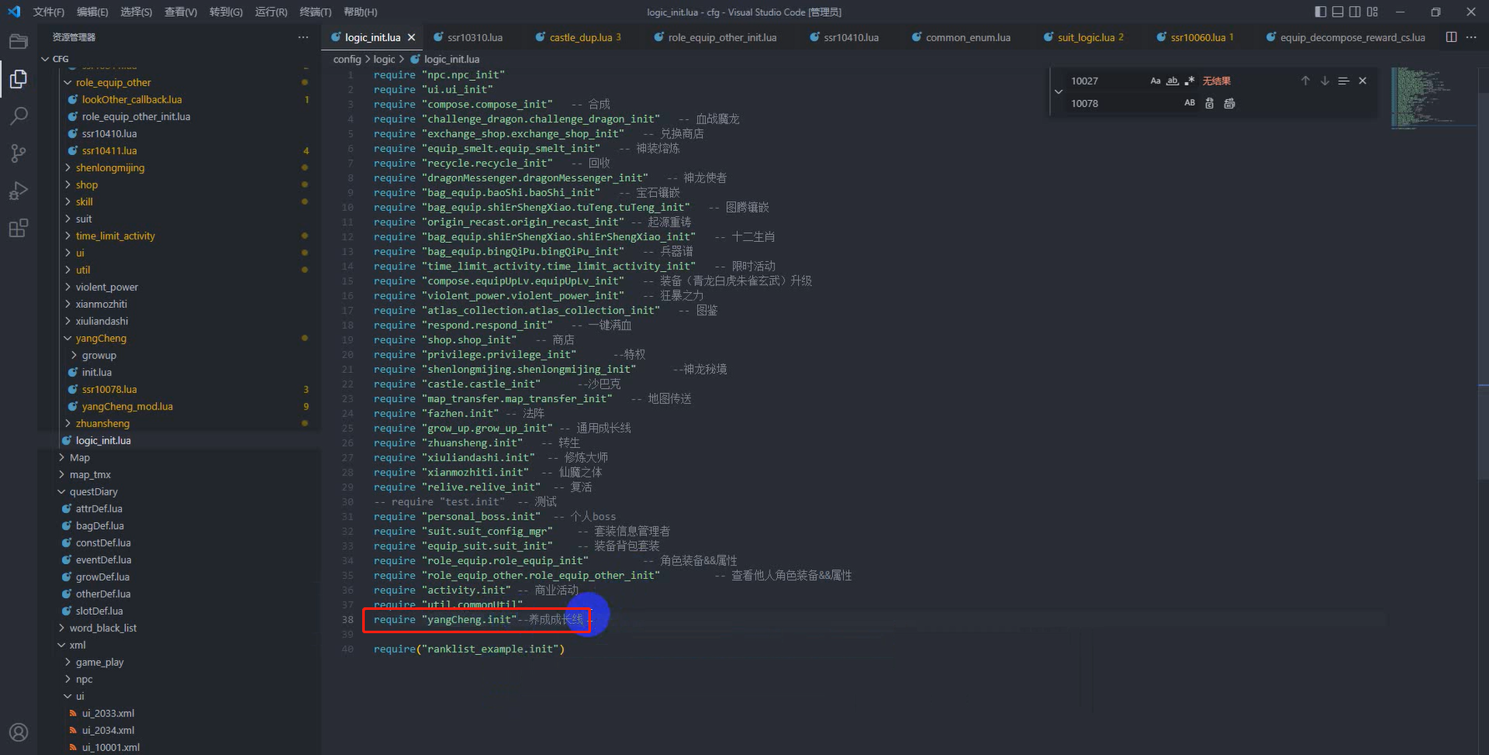
Task: Open the Run and Debug view
Action: tap(18, 191)
